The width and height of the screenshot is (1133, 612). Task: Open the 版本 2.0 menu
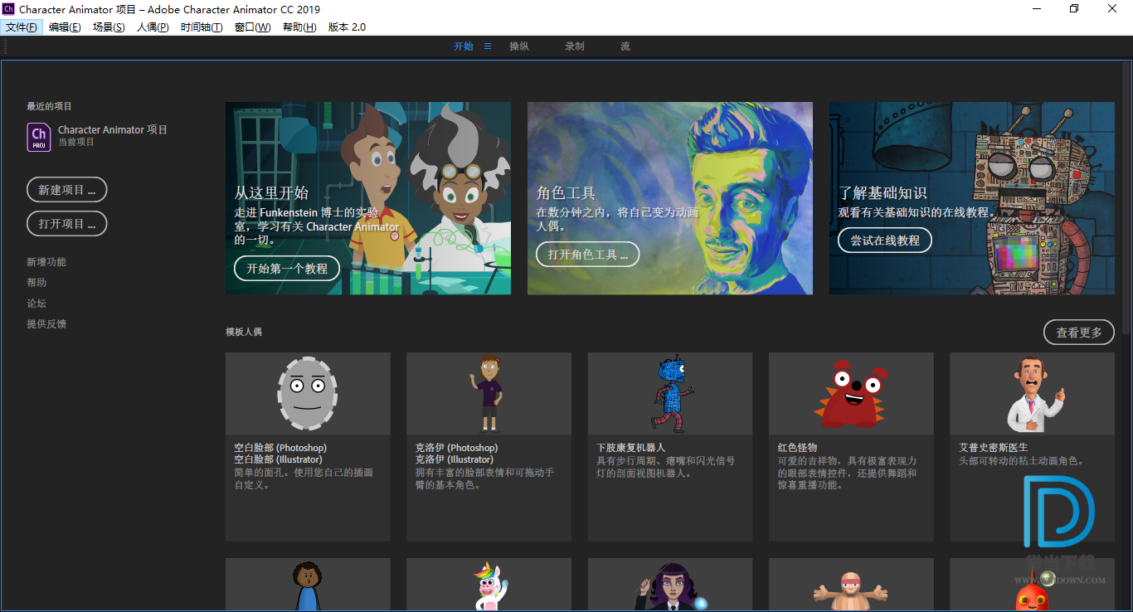347,27
